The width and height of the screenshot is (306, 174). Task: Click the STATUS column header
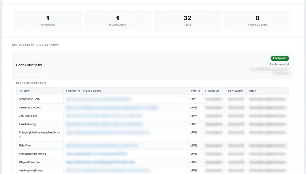pyautogui.click(x=195, y=91)
